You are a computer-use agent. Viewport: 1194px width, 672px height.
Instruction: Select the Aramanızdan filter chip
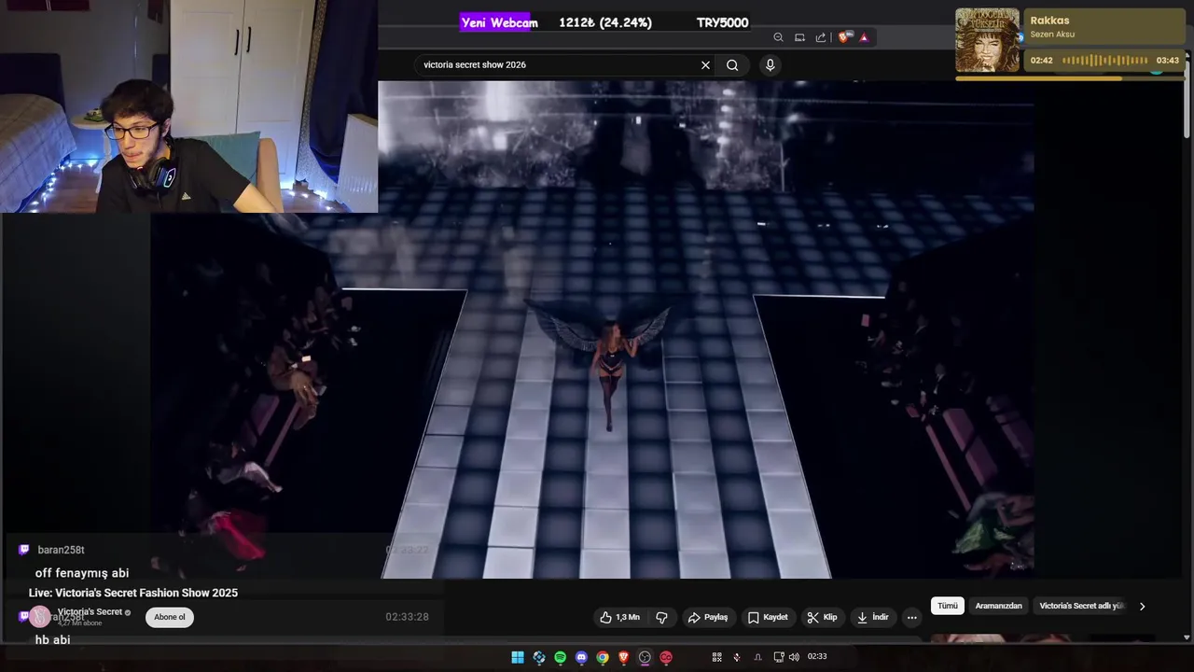(x=998, y=606)
